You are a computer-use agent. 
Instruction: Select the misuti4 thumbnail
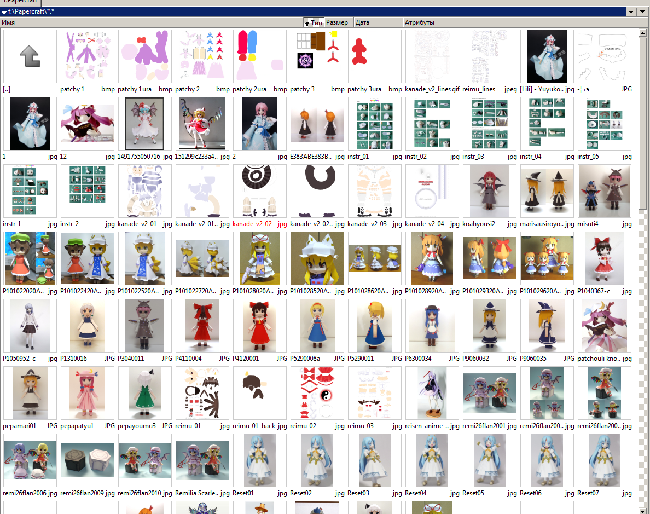pyautogui.click(x=605, y=191)
